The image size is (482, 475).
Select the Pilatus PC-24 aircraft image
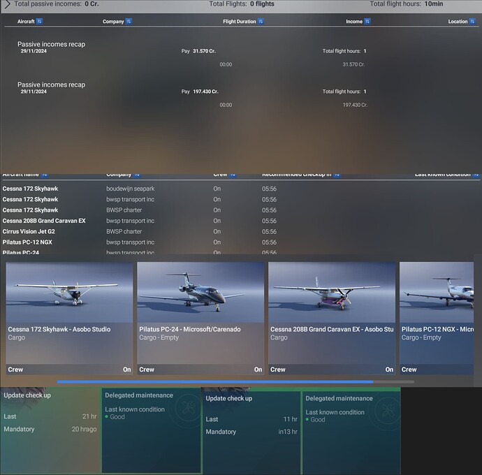(x=200, y=292)
